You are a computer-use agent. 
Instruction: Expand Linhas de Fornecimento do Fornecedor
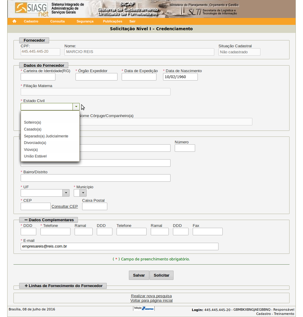[63, 286]
